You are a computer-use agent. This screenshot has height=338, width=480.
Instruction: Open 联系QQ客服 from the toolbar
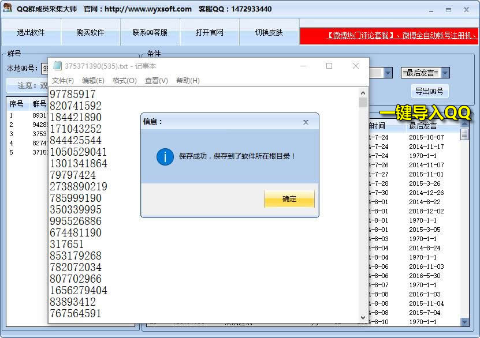[150, 32]
